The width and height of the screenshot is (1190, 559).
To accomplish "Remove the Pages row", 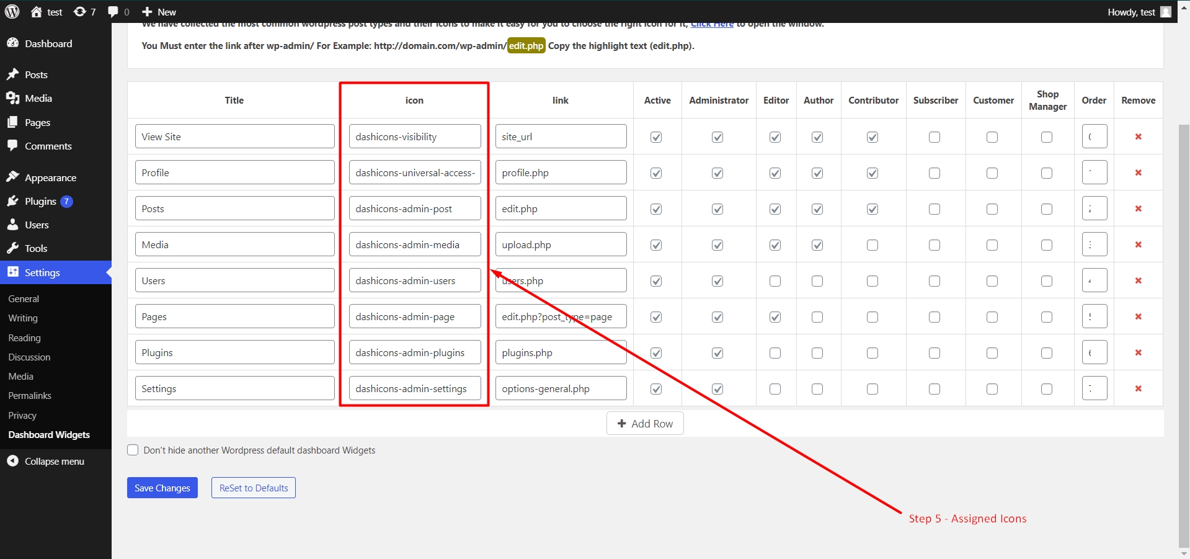I will click(1139, 316).
